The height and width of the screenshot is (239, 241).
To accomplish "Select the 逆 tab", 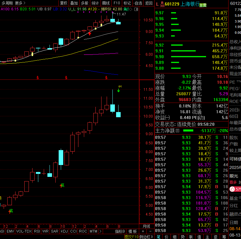I will click(x=216, y=237).
